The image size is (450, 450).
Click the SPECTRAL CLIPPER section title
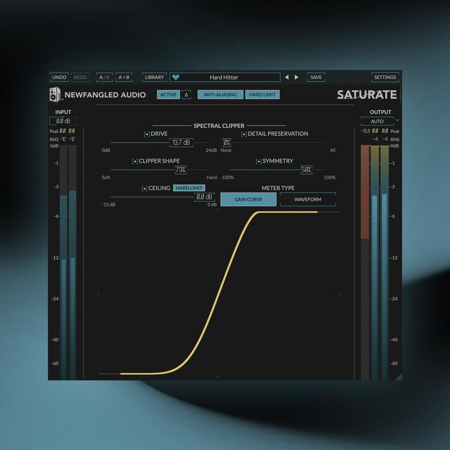tap(219, 126)
